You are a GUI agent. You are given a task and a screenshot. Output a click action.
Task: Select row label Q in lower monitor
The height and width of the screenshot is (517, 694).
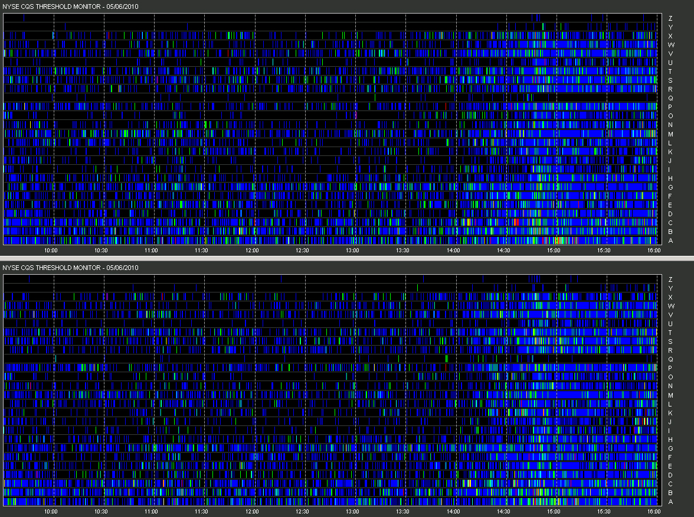670,359
